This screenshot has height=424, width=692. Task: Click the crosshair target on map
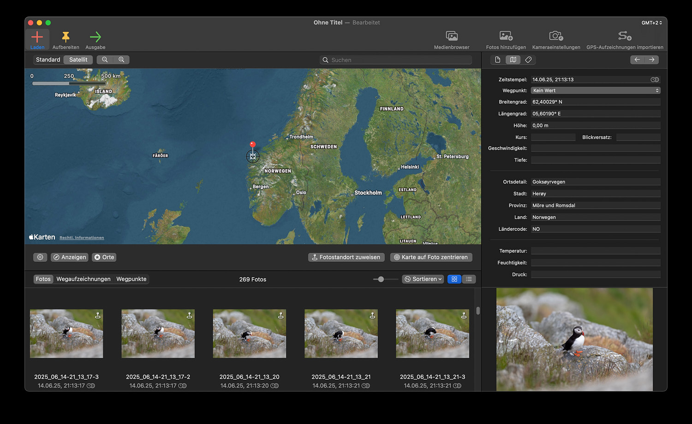[253, 156]
